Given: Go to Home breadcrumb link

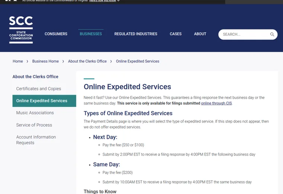Looking at the screenshot, I should (18, 61).
